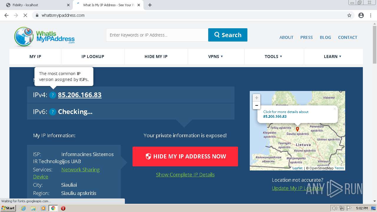
Task: Open the MY IP nav item
Action: tap(35, 57)
